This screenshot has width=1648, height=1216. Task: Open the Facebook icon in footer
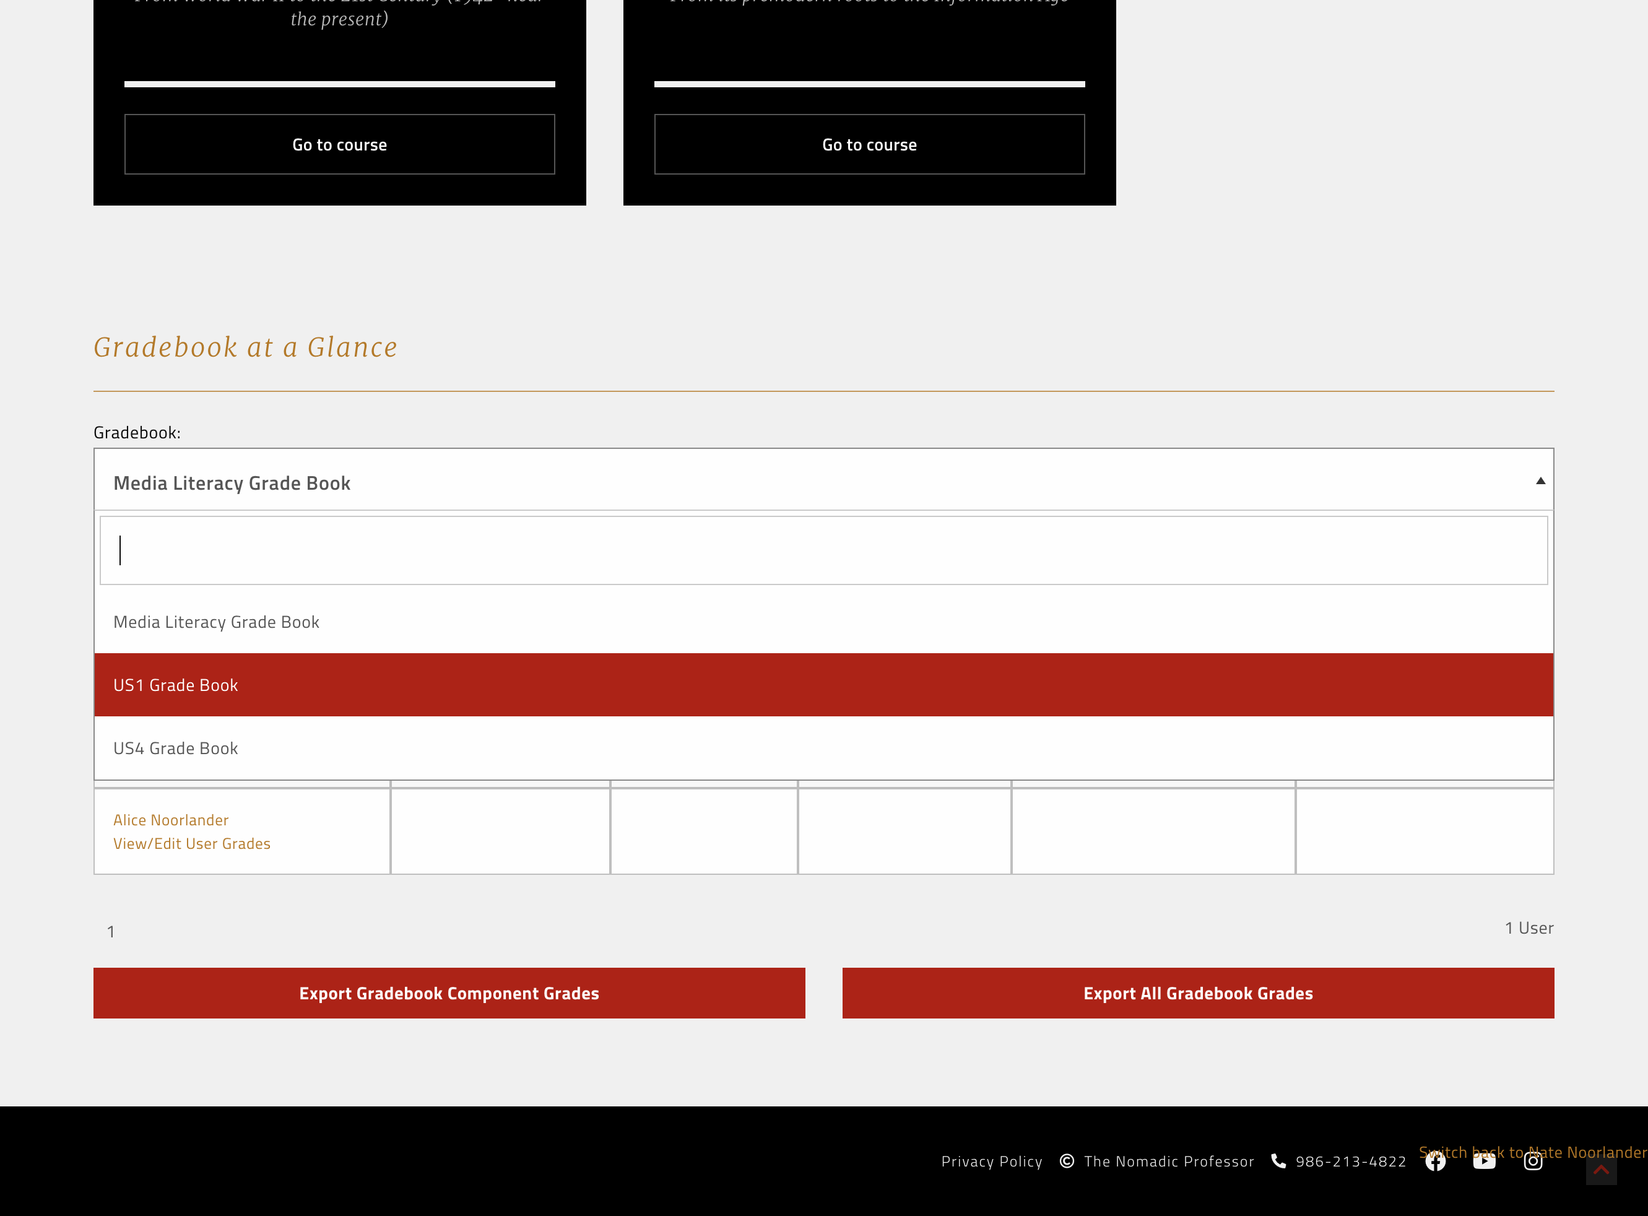click(x=1435, y=1162)
